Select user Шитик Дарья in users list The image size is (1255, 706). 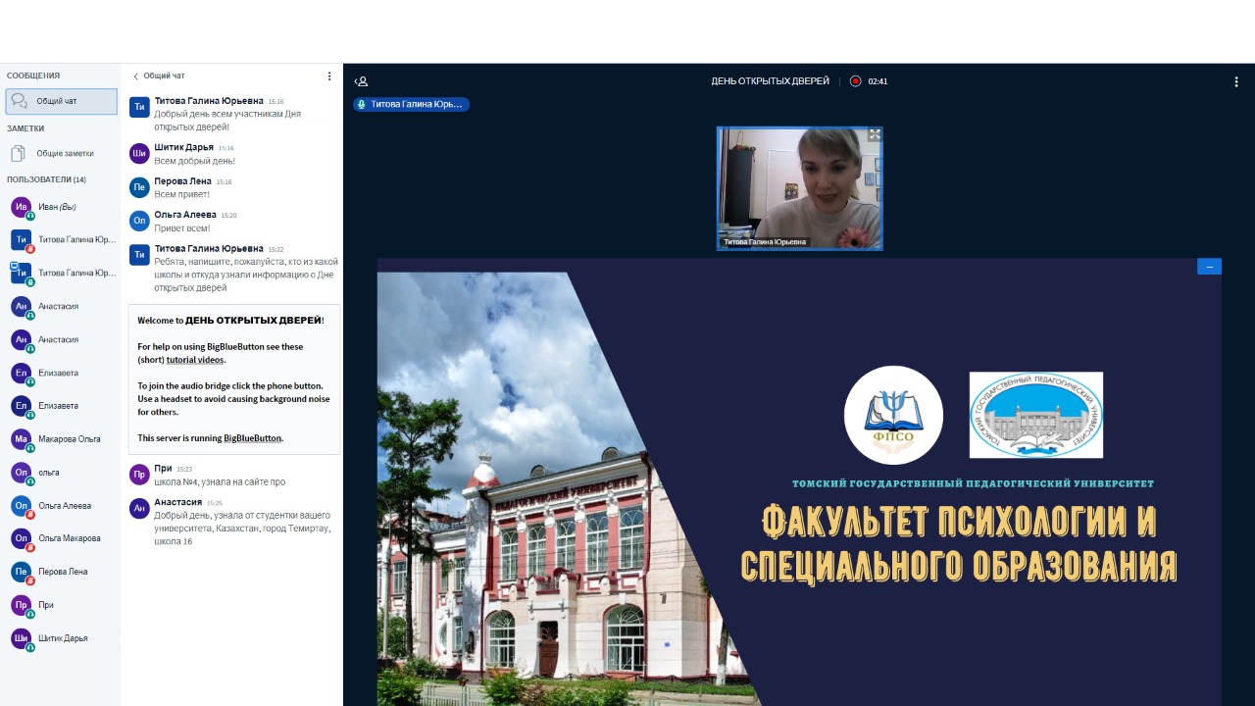63,638
